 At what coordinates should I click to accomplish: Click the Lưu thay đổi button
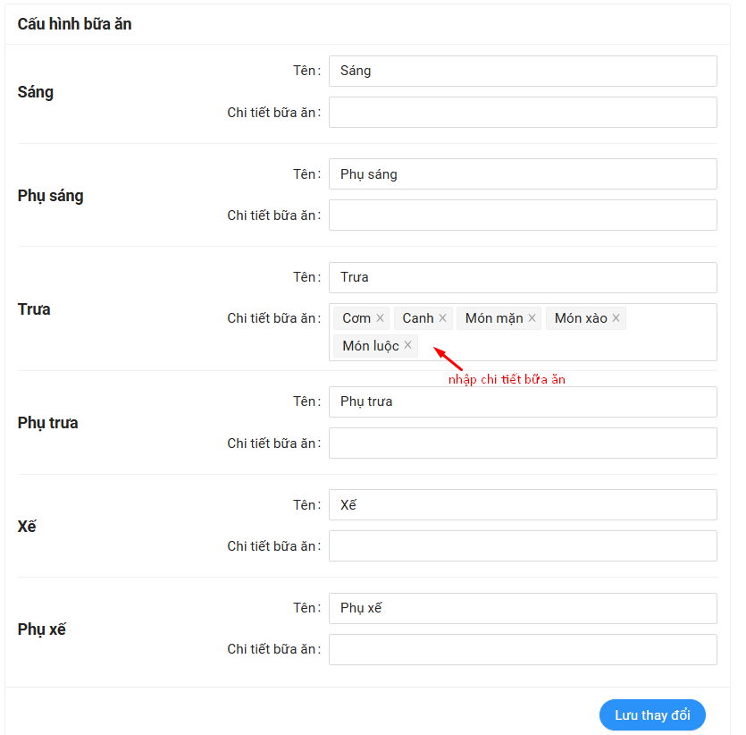tap(652, 715)
